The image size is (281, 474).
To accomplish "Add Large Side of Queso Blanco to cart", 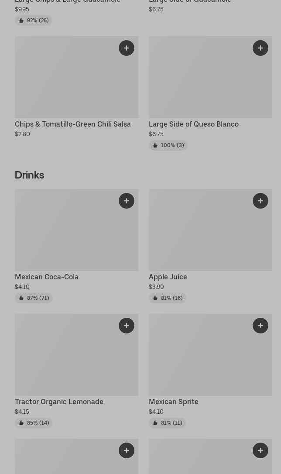I will (260, 48).
